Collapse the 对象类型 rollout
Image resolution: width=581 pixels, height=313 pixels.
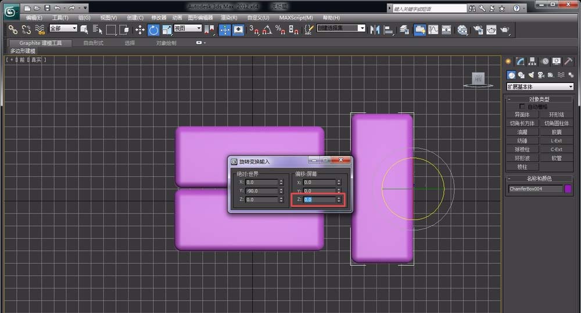[539, 99]
